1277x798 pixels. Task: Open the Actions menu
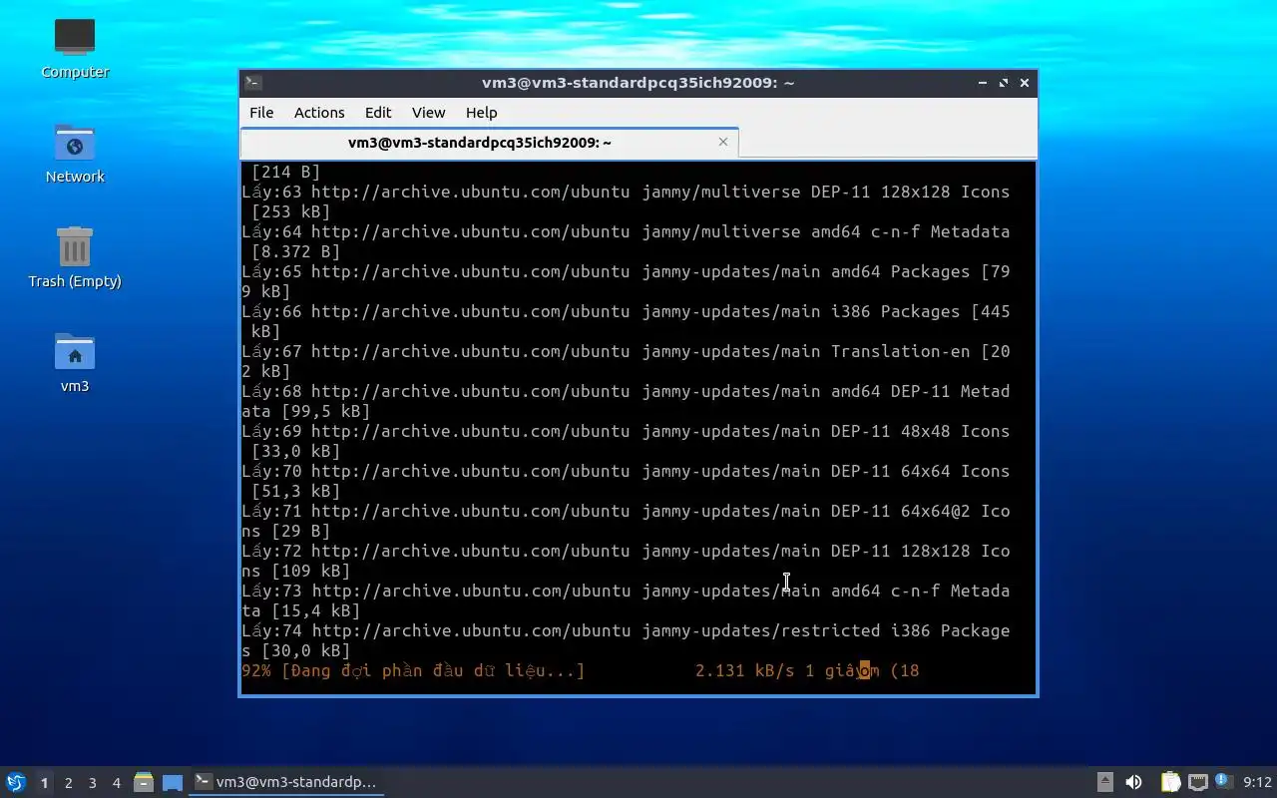[319, 113]
